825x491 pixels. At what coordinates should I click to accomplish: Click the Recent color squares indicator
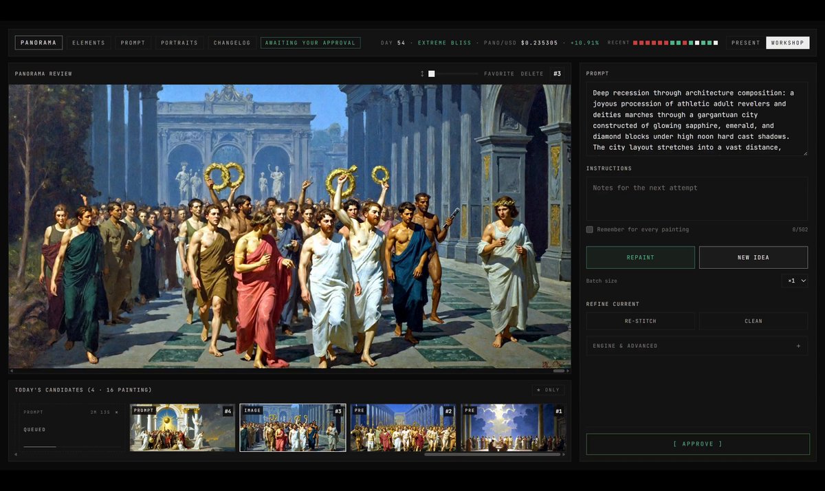[x=675, y=43]
